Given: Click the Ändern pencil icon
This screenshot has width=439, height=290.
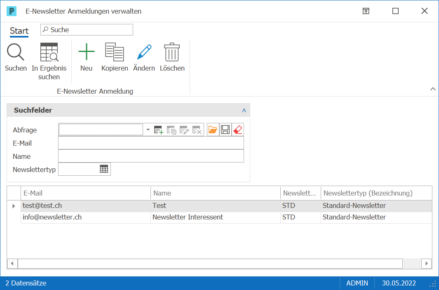Looking at the screenshot, I should point(144,52).
